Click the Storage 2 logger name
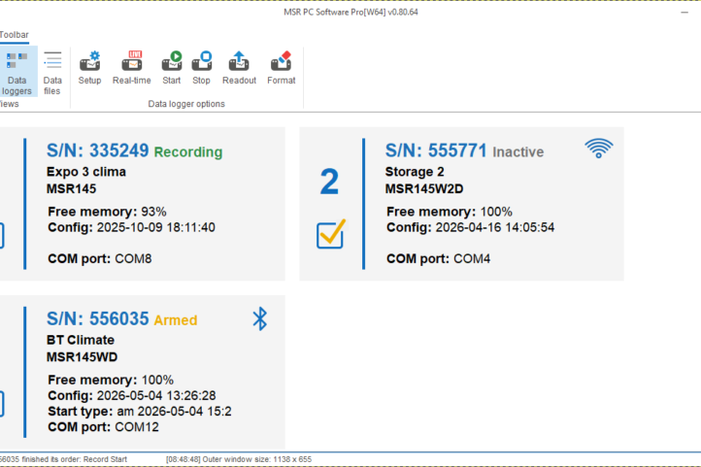 click(415, 172)
